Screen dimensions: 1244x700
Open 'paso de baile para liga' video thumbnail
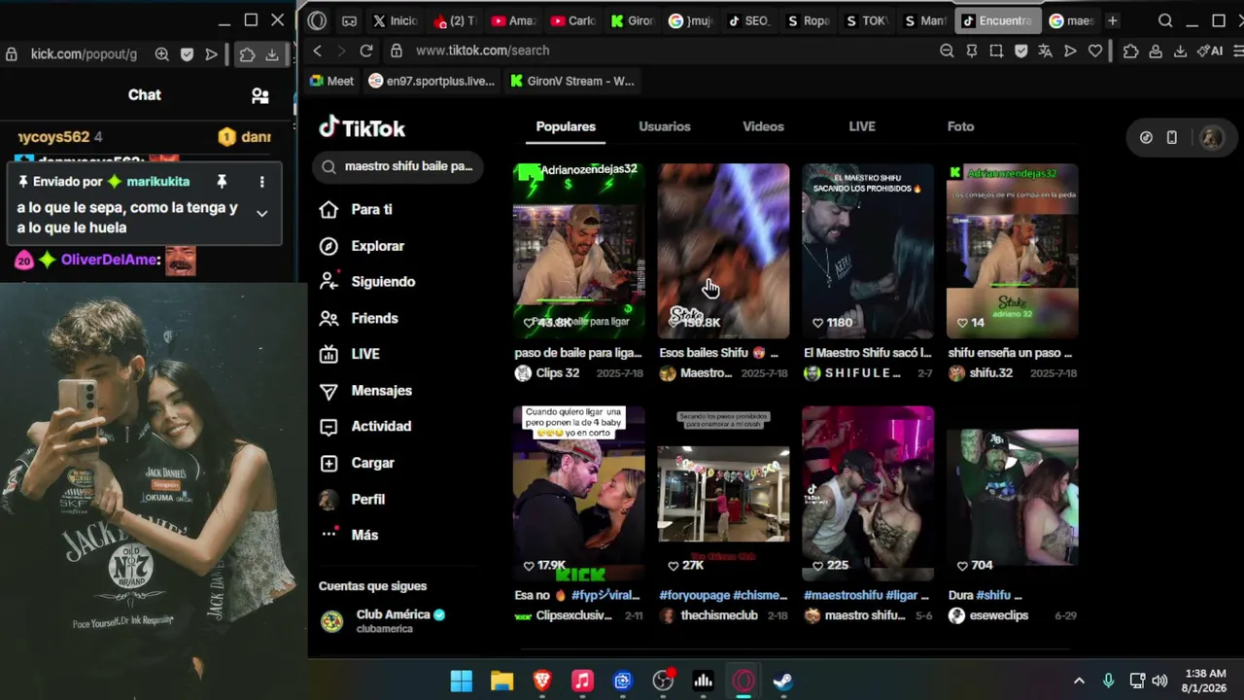(x=579, y=251)
